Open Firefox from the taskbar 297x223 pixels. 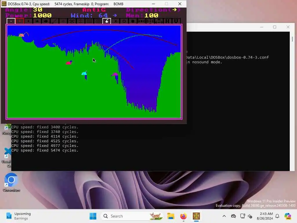pos(183,216)
